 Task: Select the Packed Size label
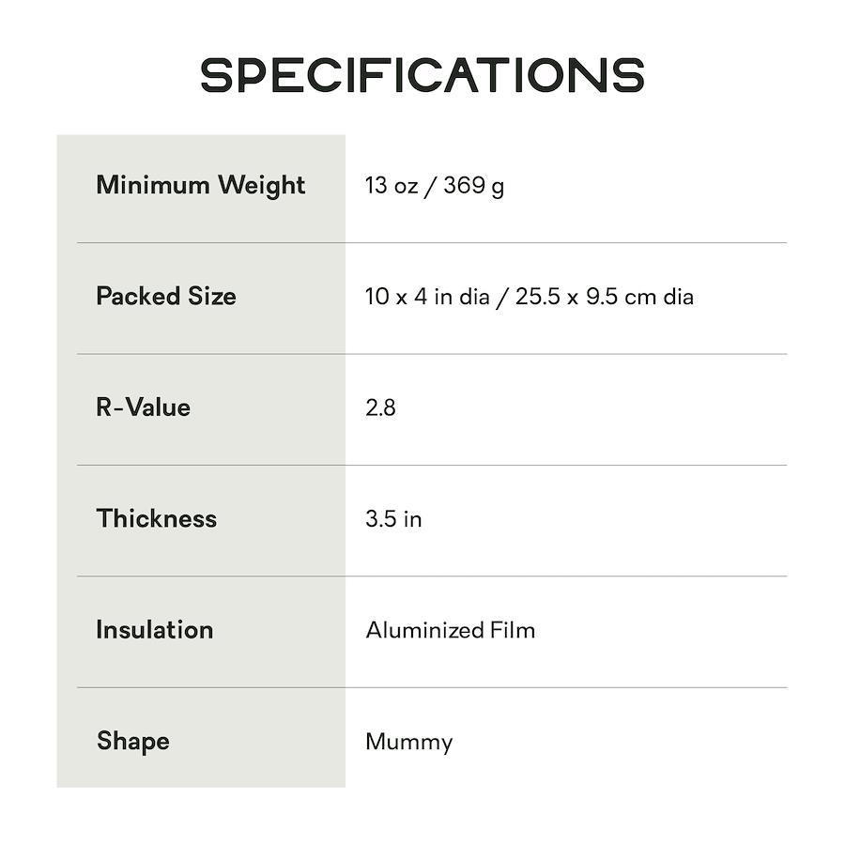pos(166,297)
